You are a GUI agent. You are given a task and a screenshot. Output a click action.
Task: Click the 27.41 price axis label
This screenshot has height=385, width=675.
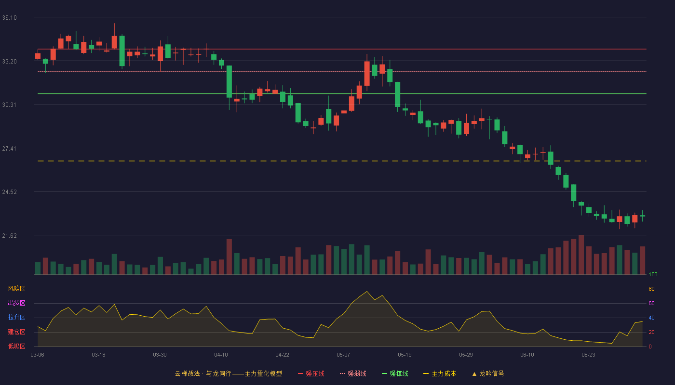click(9, 149)
